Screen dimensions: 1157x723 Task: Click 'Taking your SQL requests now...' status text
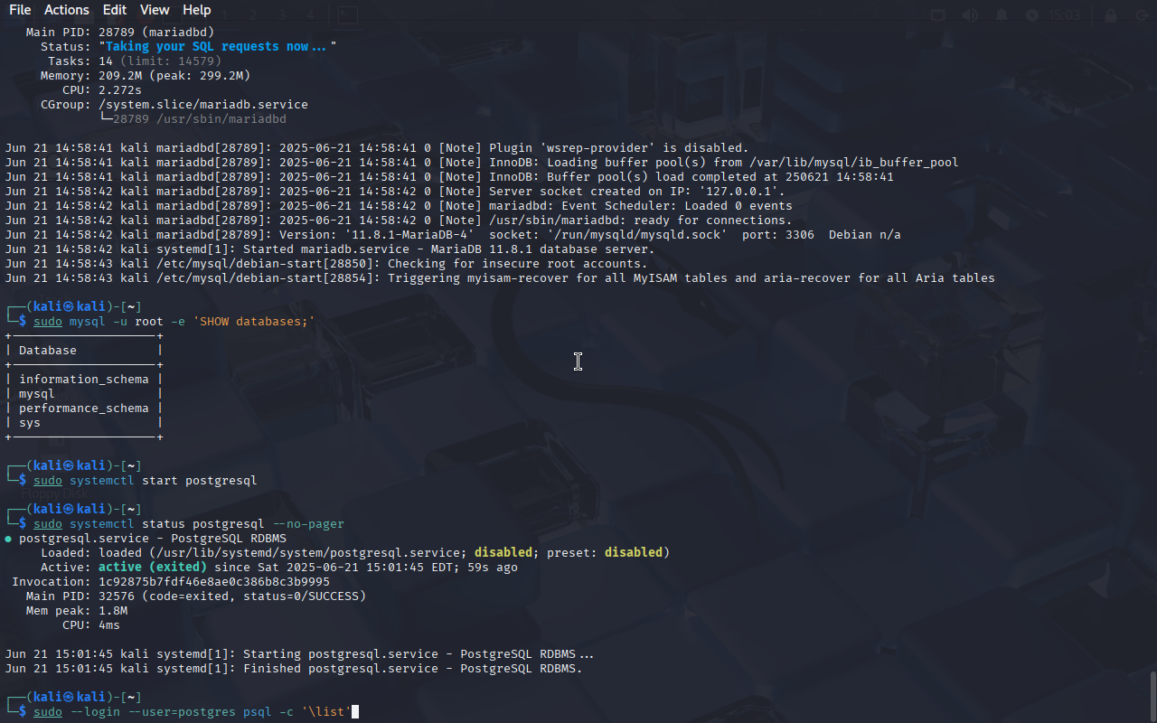(218, 46)
